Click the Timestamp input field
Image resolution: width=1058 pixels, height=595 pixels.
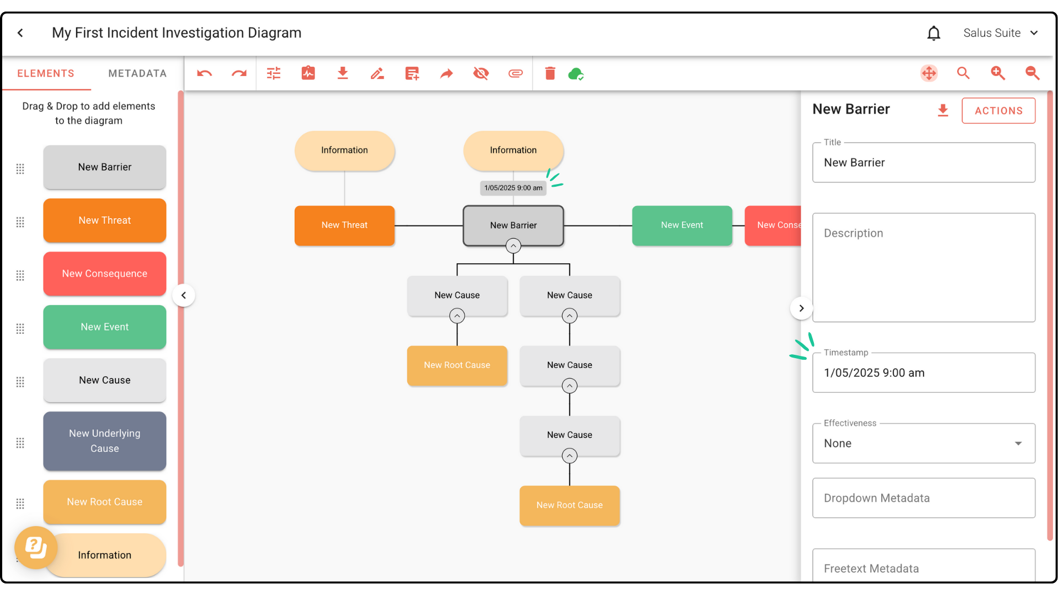(x=924, y=373)
